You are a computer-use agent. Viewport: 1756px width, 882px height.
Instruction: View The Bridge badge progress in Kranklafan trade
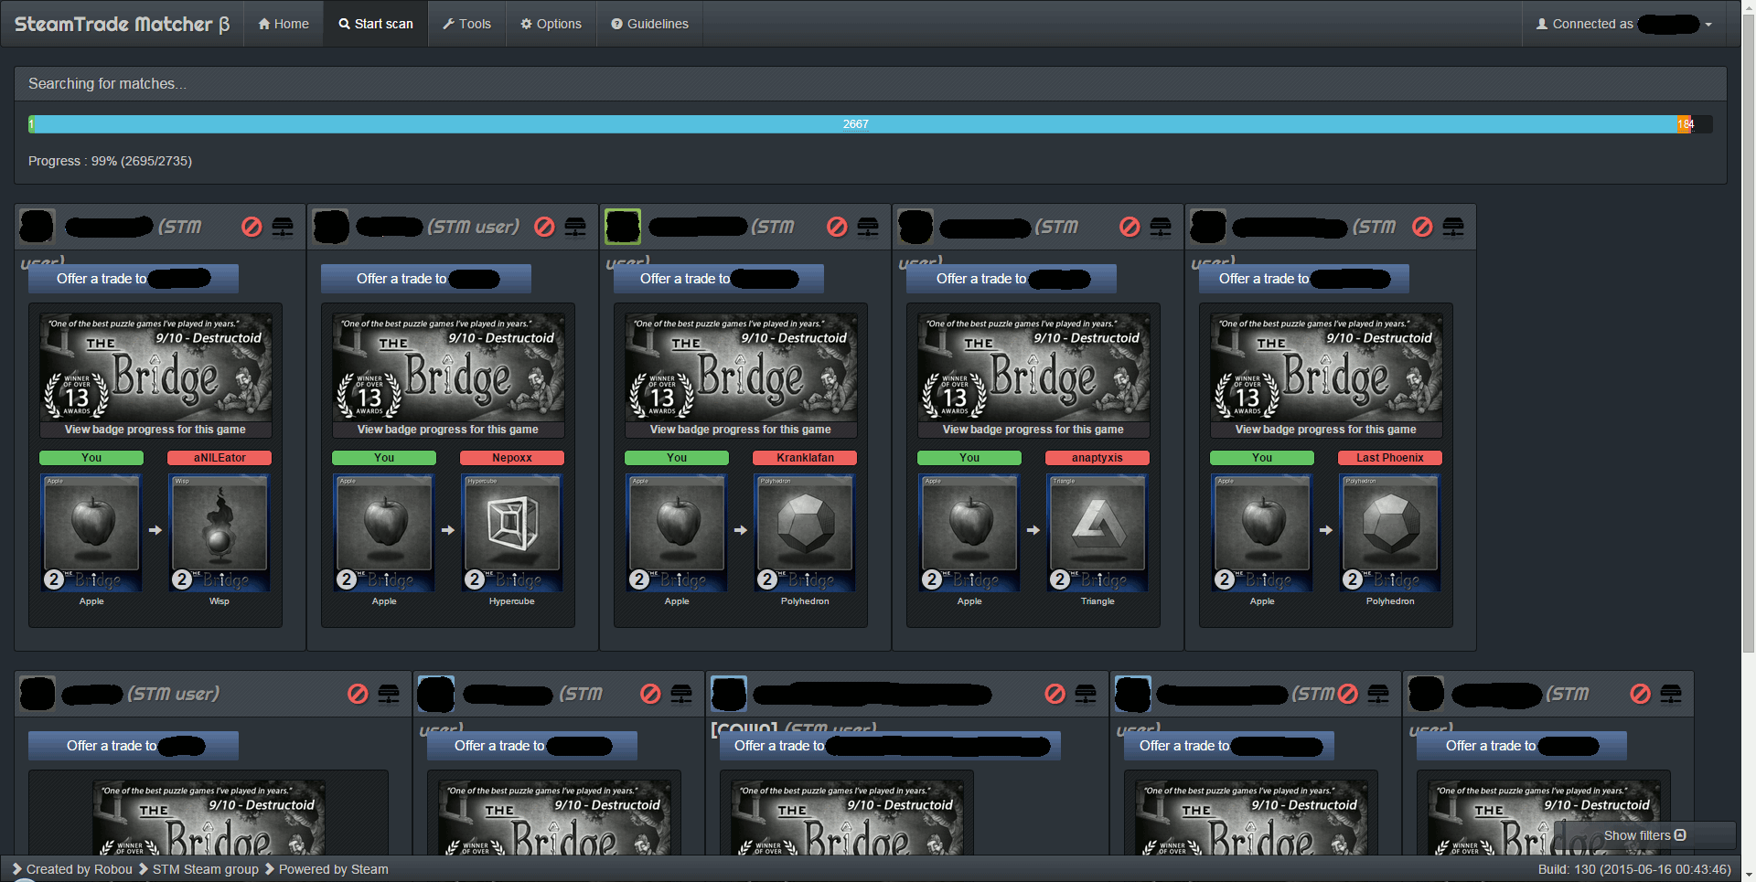click(x=741, y=430)
